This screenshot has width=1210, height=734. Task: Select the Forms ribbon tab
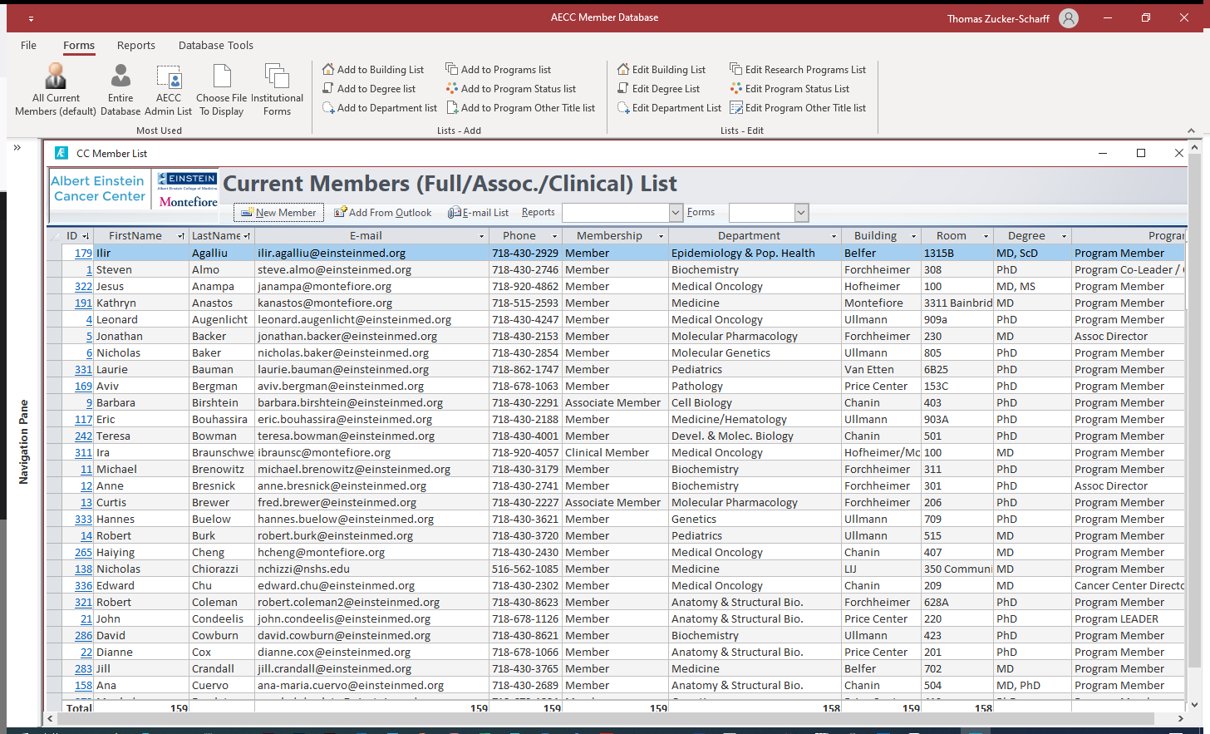click(79, 45)
